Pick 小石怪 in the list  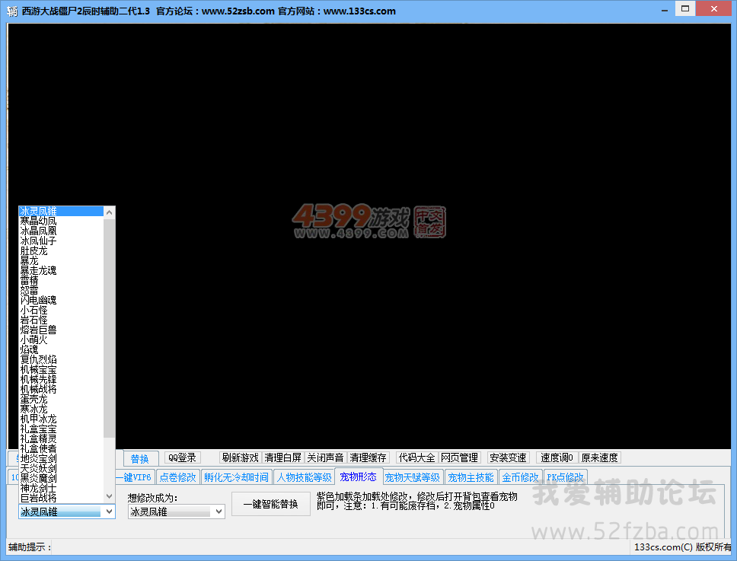pyautogui.click(x=61, y=310)
